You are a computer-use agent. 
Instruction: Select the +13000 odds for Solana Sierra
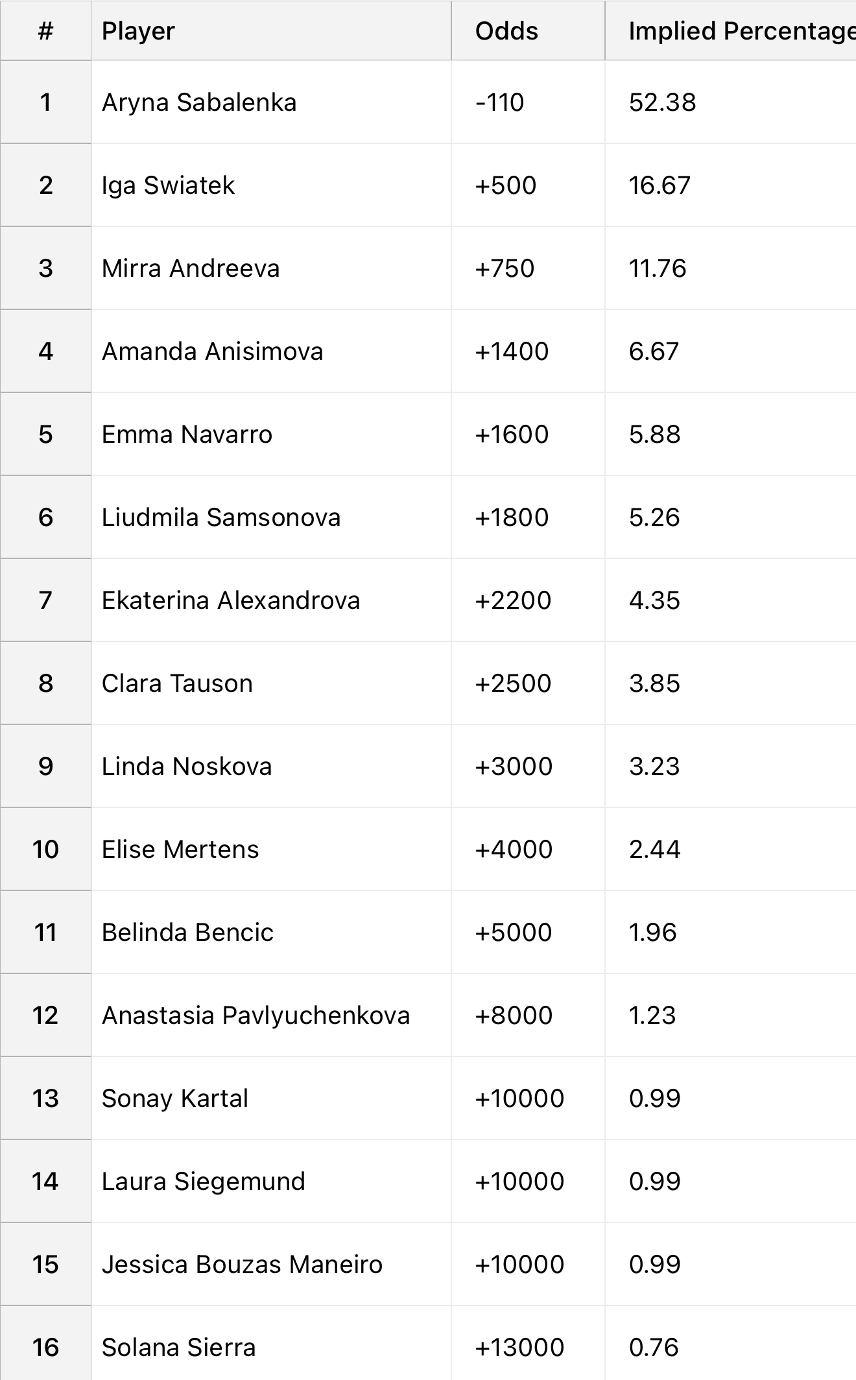point(529,1343)
